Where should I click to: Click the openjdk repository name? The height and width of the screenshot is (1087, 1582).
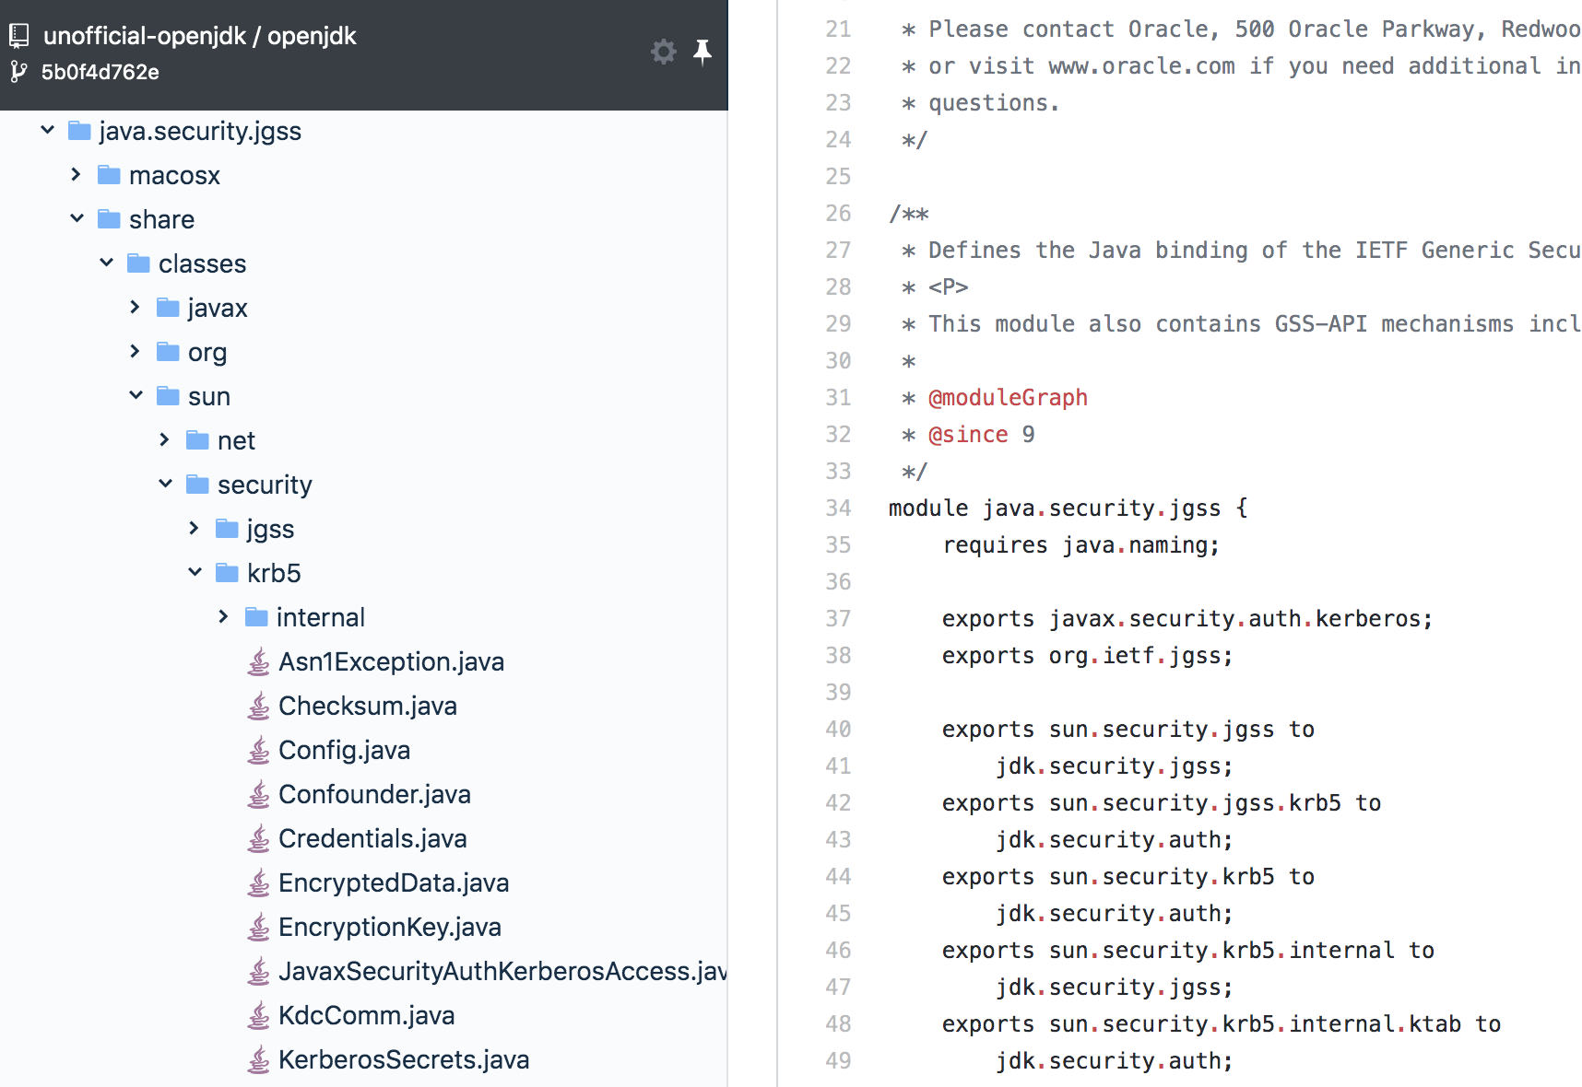[310, 36]
